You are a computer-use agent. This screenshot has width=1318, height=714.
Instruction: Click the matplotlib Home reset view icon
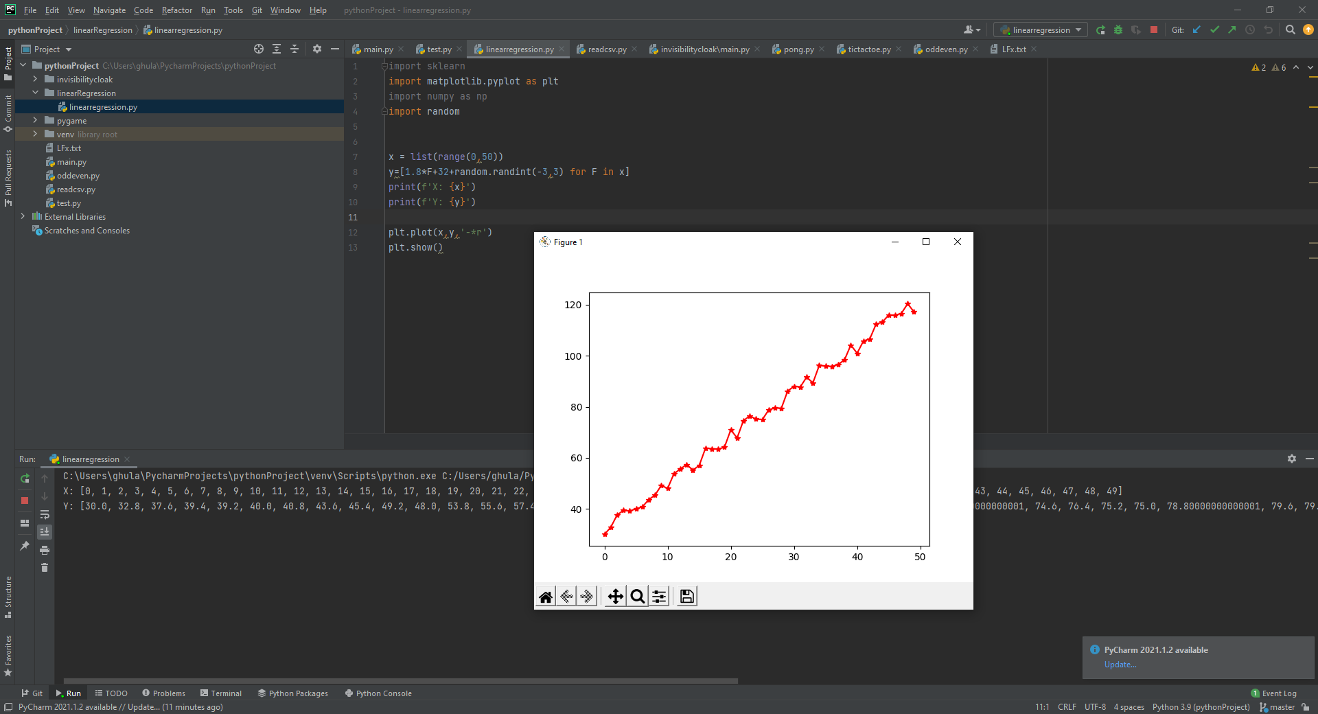(x=546, y=597)
